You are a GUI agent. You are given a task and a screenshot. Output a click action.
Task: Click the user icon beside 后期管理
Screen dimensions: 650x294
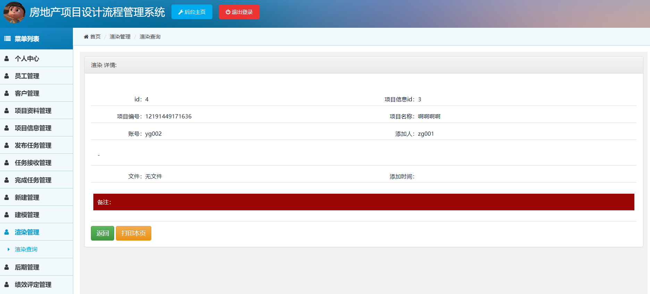pyautogui.click(x=7, y=267)
